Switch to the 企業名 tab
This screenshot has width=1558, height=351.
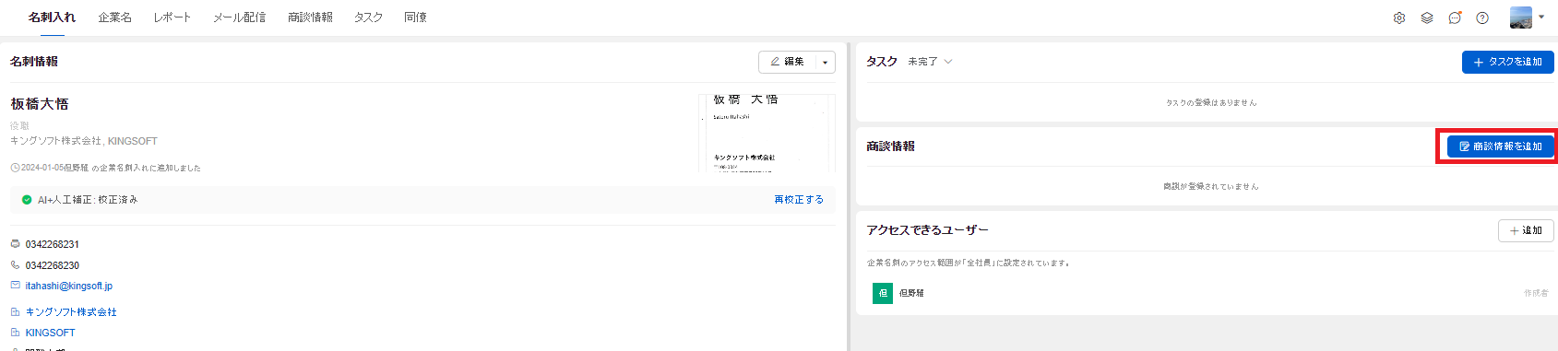coord(115,18)
